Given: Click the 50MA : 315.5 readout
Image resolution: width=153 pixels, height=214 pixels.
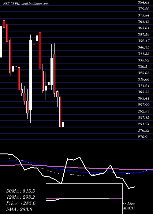Looking at the screenshot, I should tap(21, 191).
